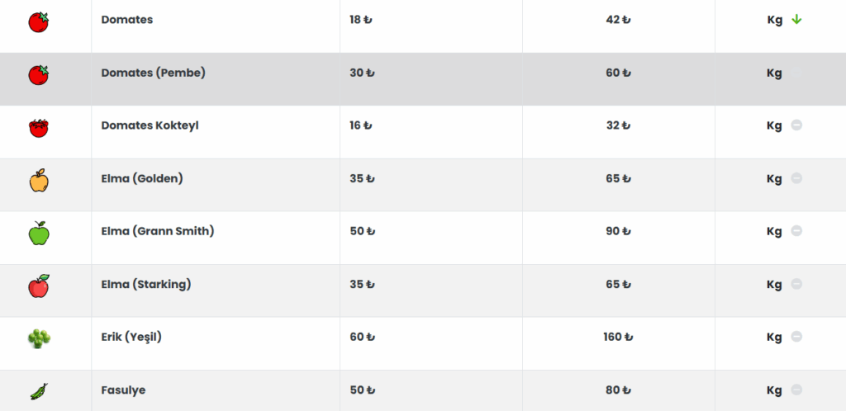
Task: Click the red tomato icon beside Domates
Action: point(38,22)
